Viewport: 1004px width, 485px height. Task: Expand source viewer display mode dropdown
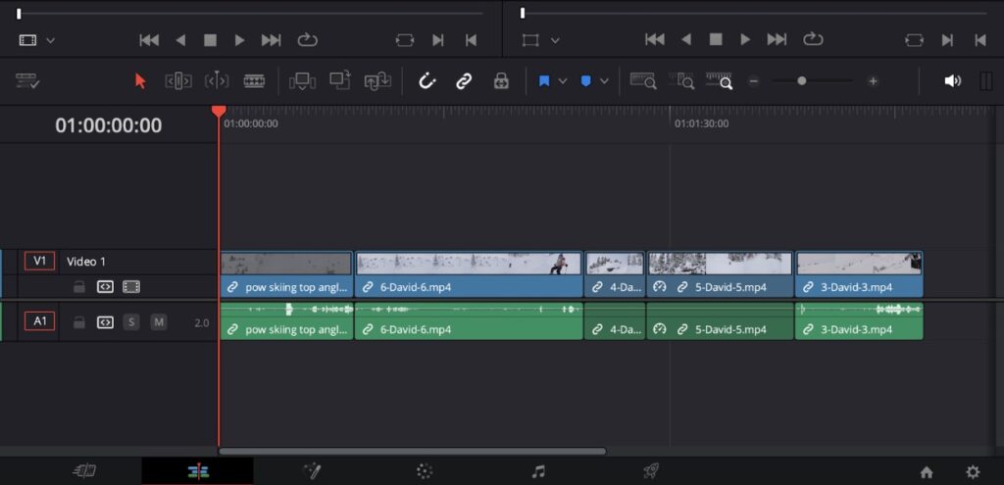click(x=51, y=40)
